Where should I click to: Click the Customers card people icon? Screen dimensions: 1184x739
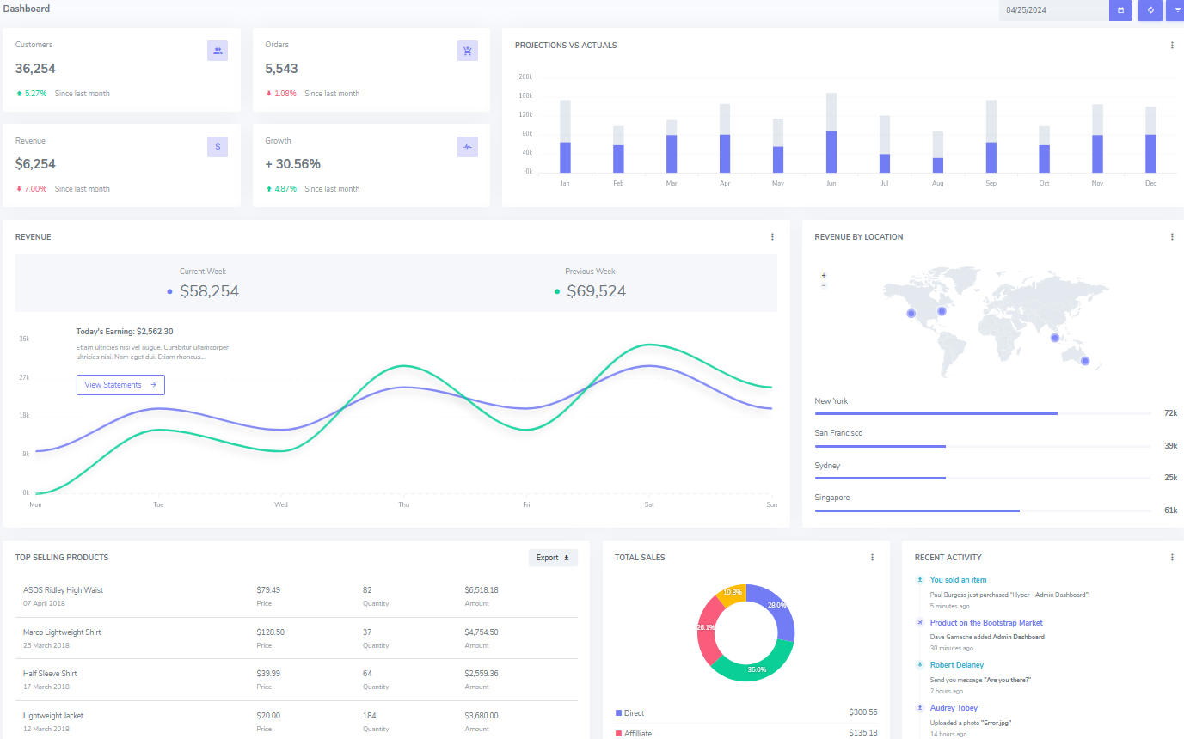(218, 51)
